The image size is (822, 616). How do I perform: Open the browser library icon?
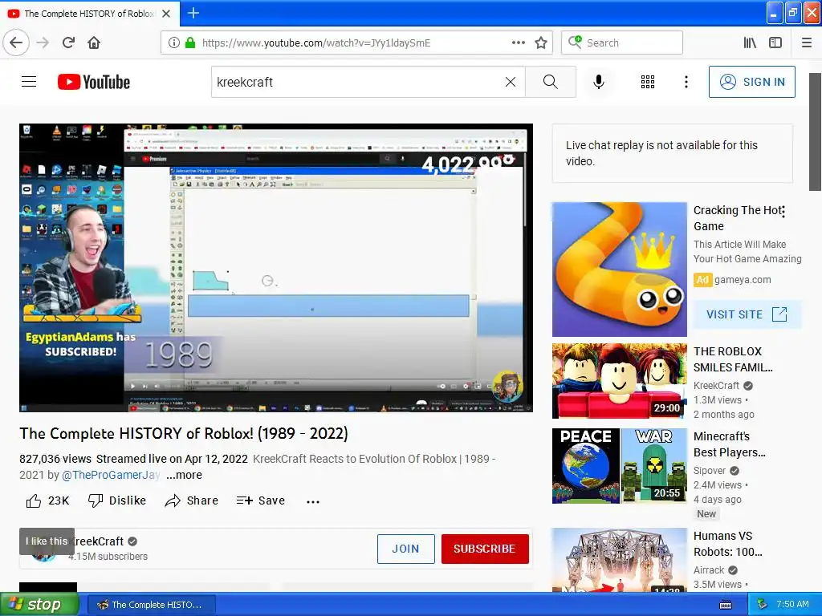pyautogui.click(x=750, y=43)
